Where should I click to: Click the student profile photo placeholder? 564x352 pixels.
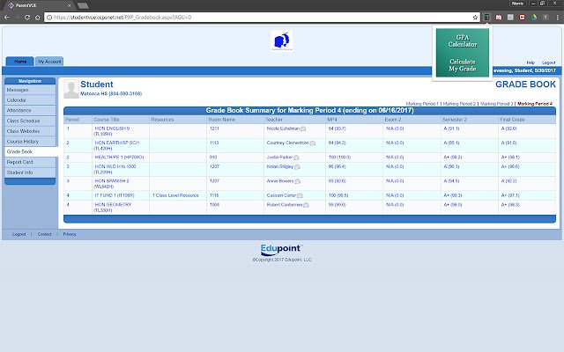[71, 89]
